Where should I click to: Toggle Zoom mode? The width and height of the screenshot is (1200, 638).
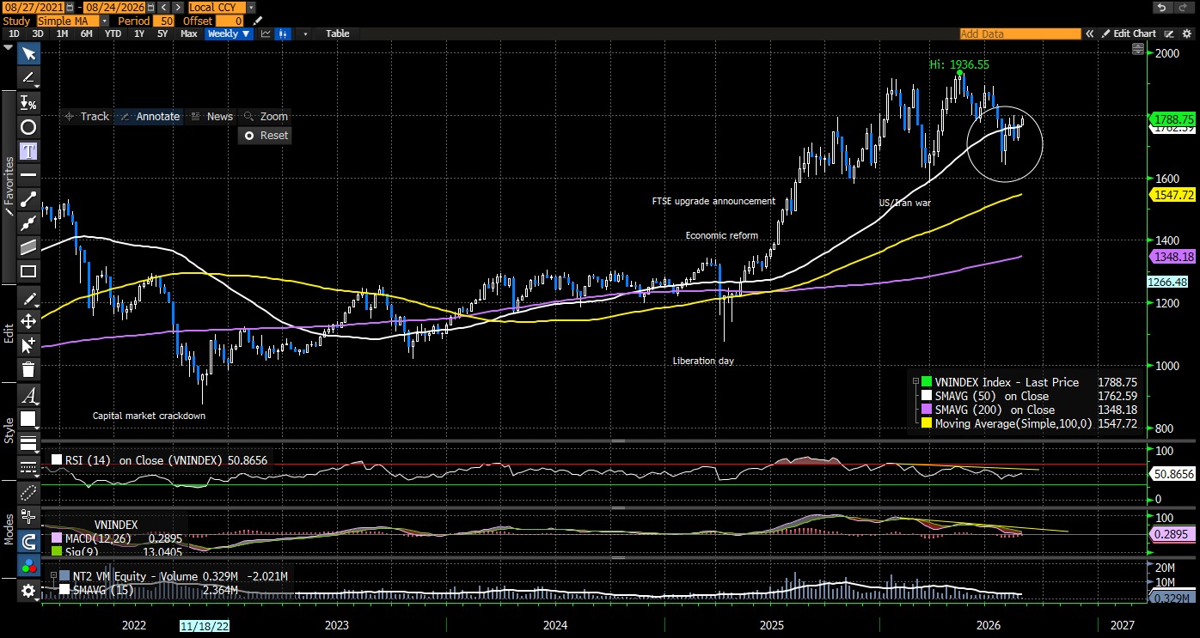pos(266,117)
